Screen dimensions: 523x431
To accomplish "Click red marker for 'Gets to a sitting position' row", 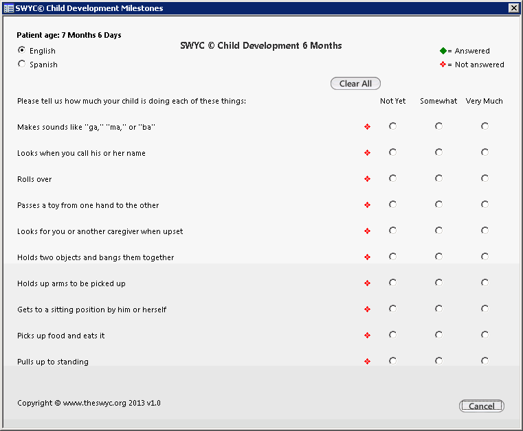I will pos(367,310).
